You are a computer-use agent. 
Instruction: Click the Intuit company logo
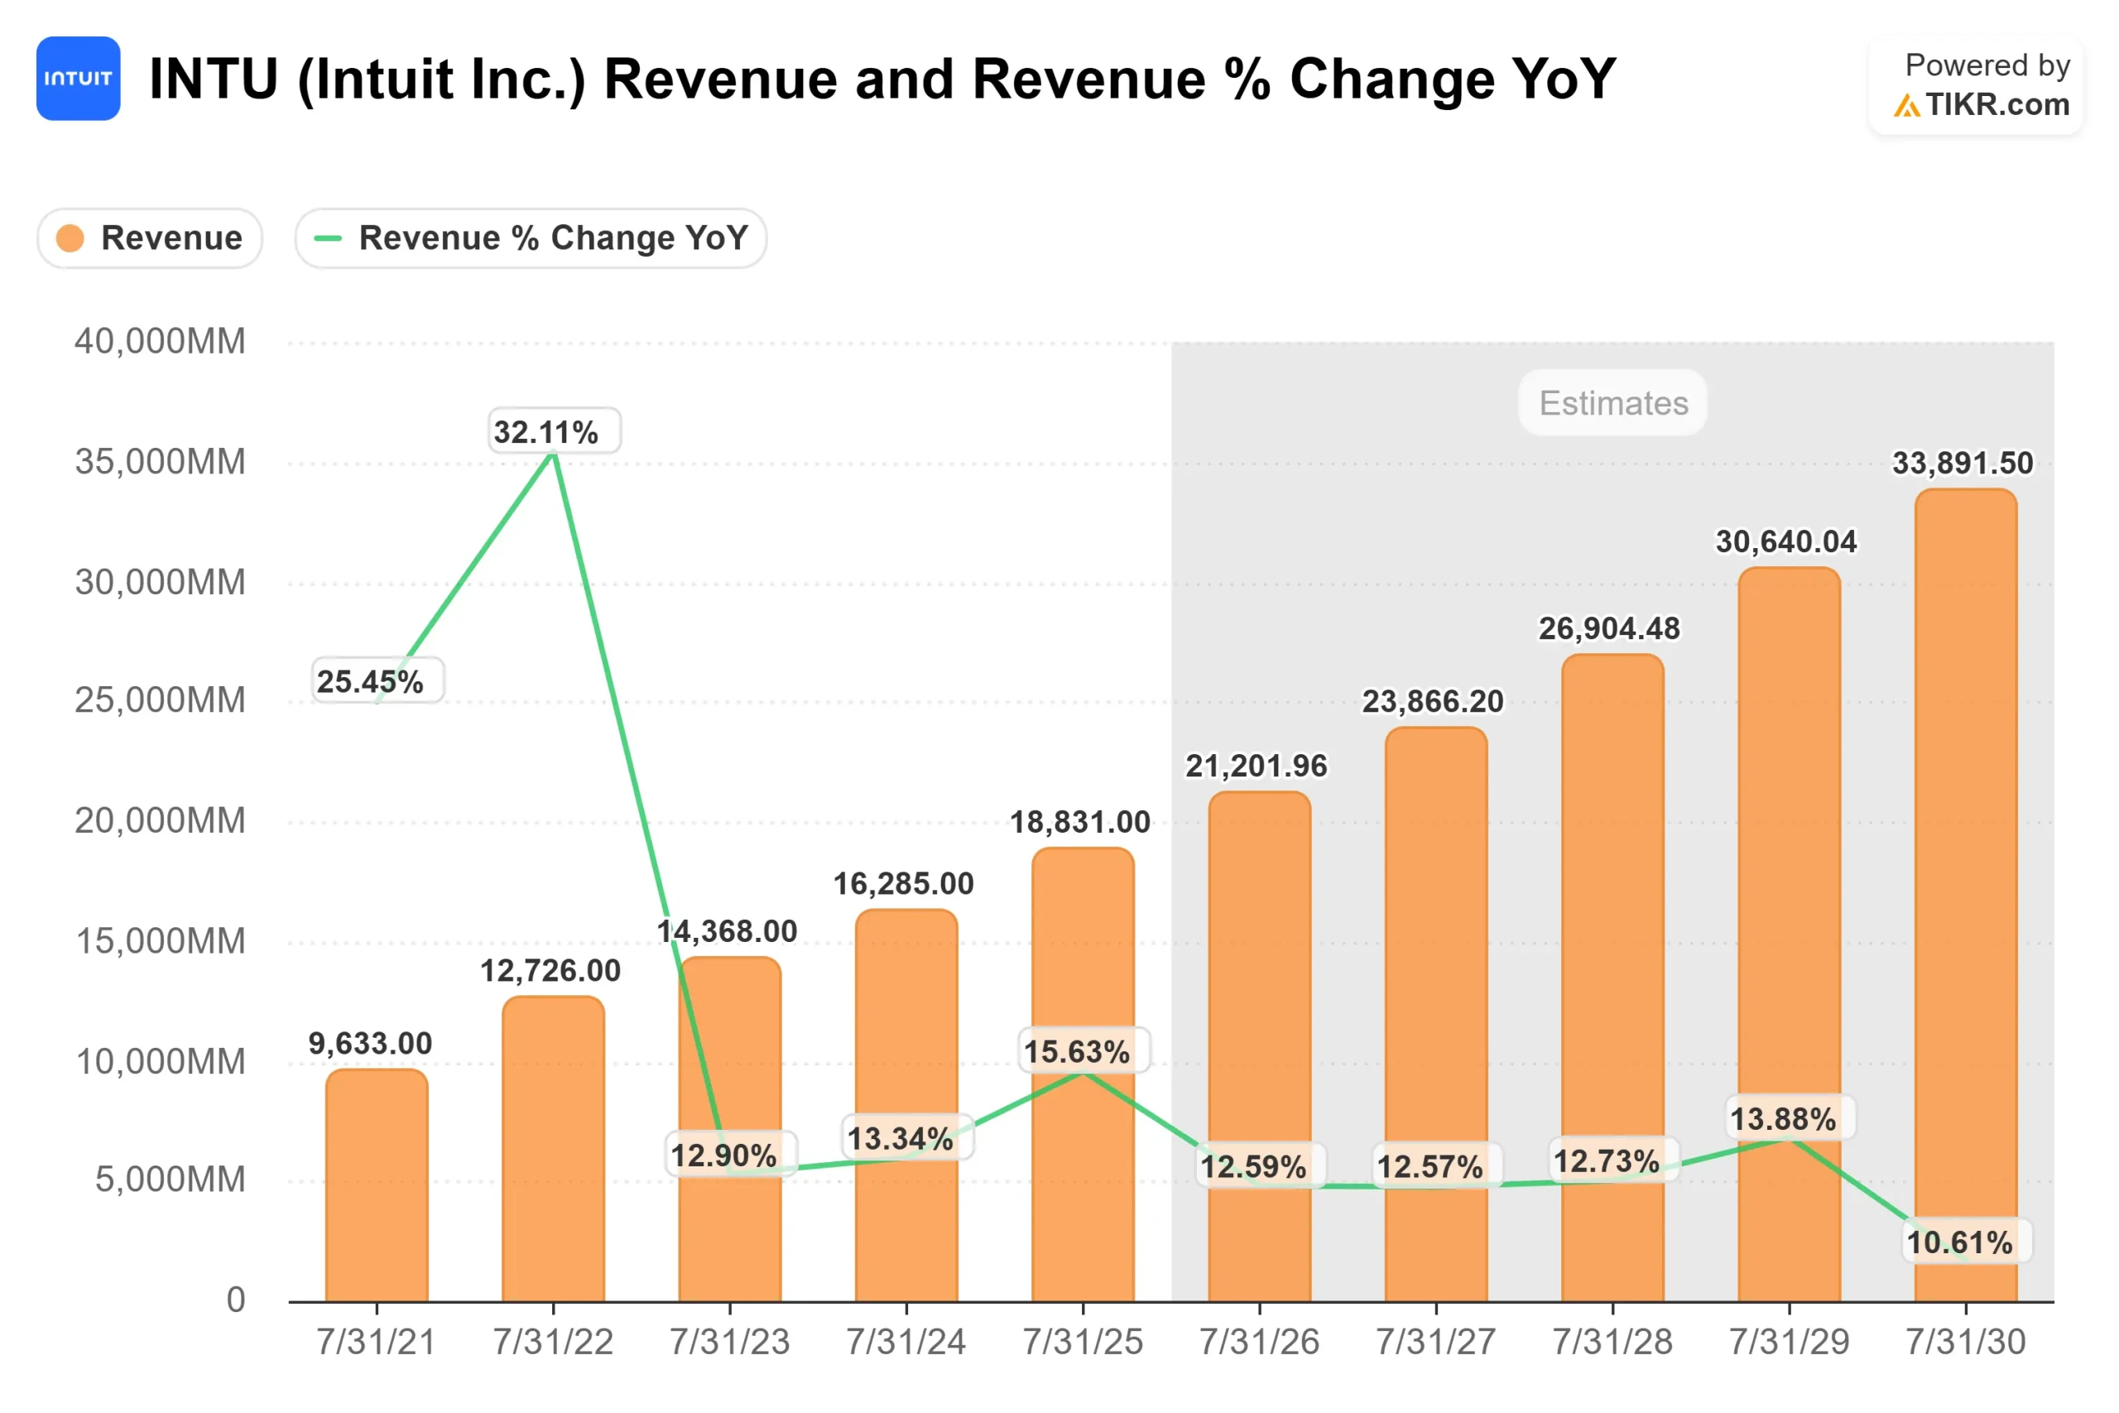(78, 79)
